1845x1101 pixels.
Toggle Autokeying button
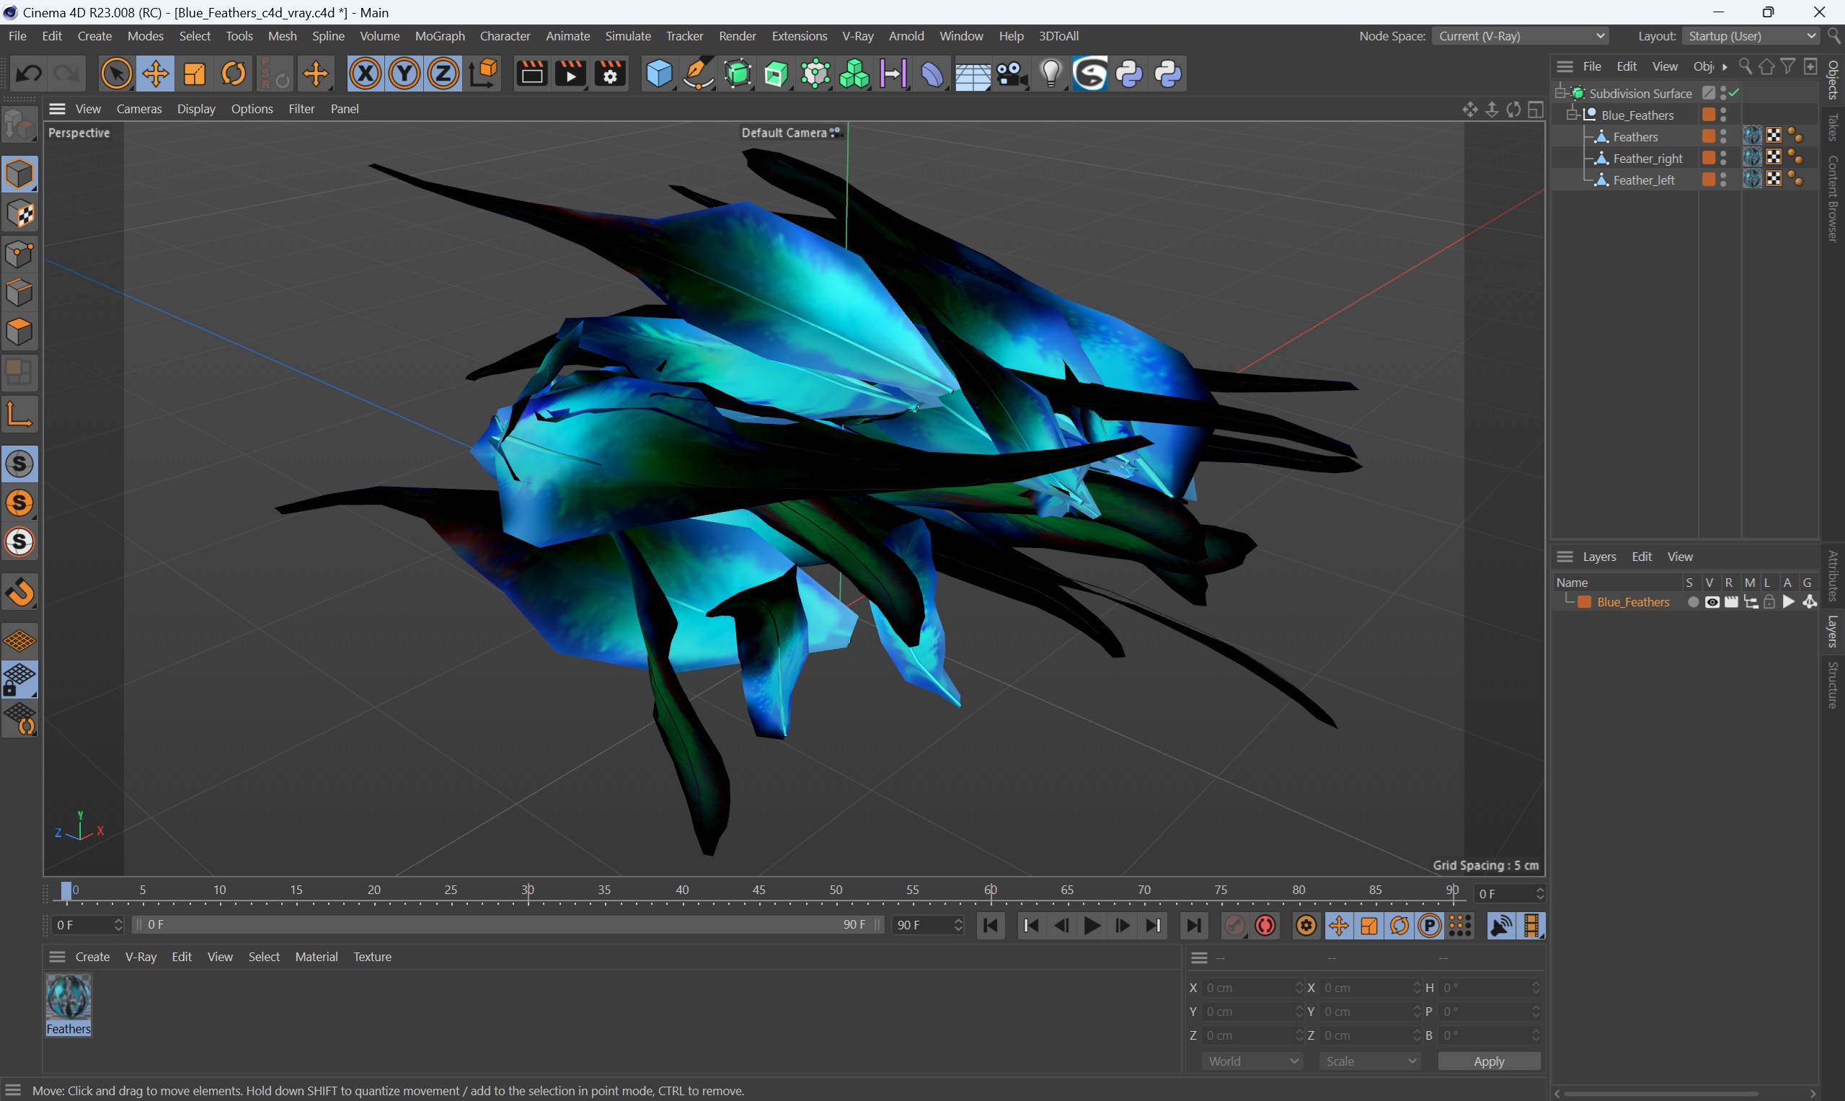(x=1266, y=925)
